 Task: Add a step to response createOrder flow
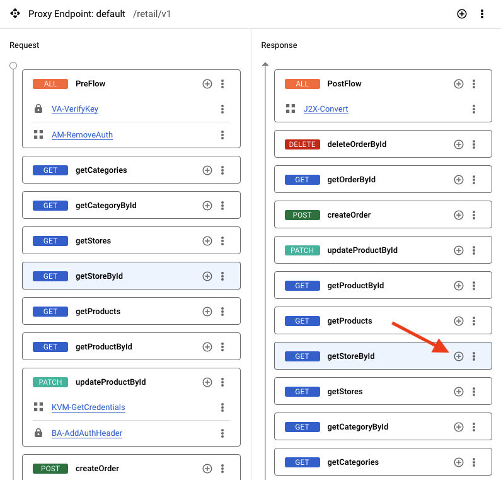[459, 215]
